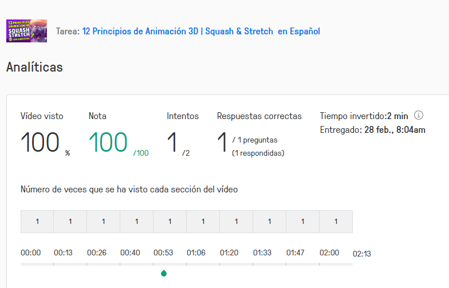
Task: Click the Intentos count value
Action: pos(172,143)
